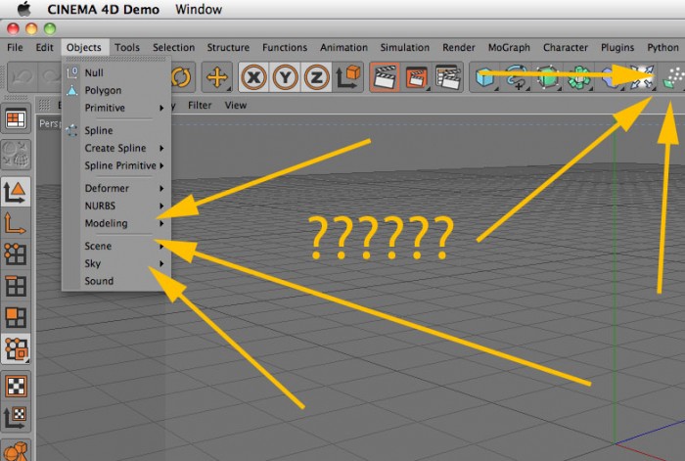Image resolution: width=685 pixels, height=461 pixels.
Task: Click the greyed Undo icon
Action: (x=21, y=77)
